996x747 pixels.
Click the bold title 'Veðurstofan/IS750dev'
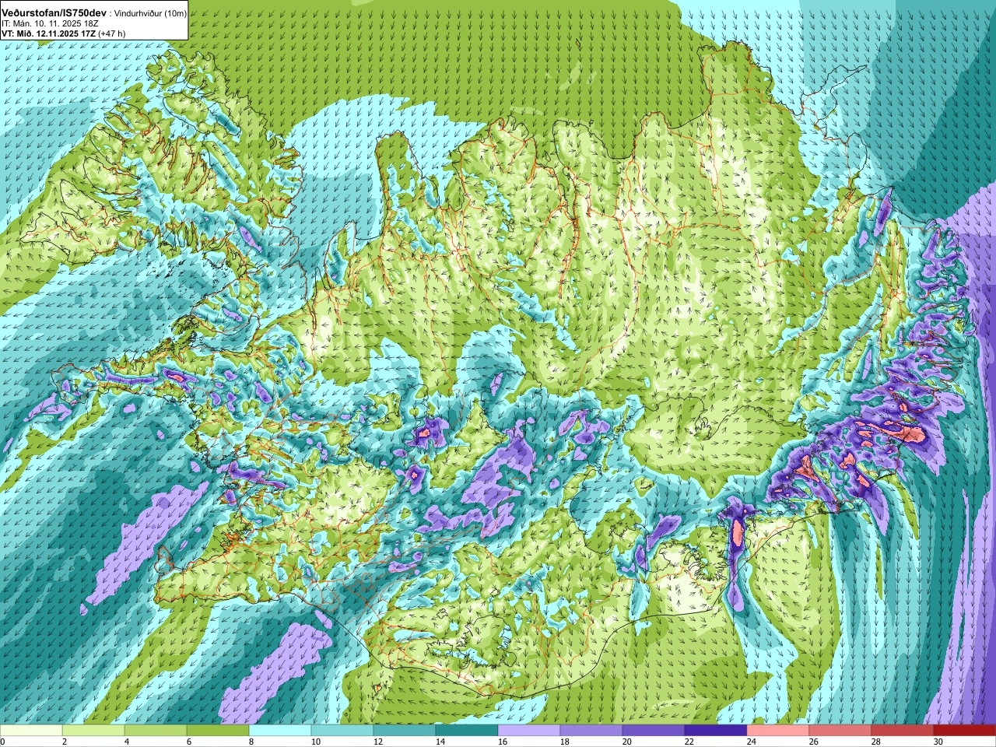tap(54, 13)
